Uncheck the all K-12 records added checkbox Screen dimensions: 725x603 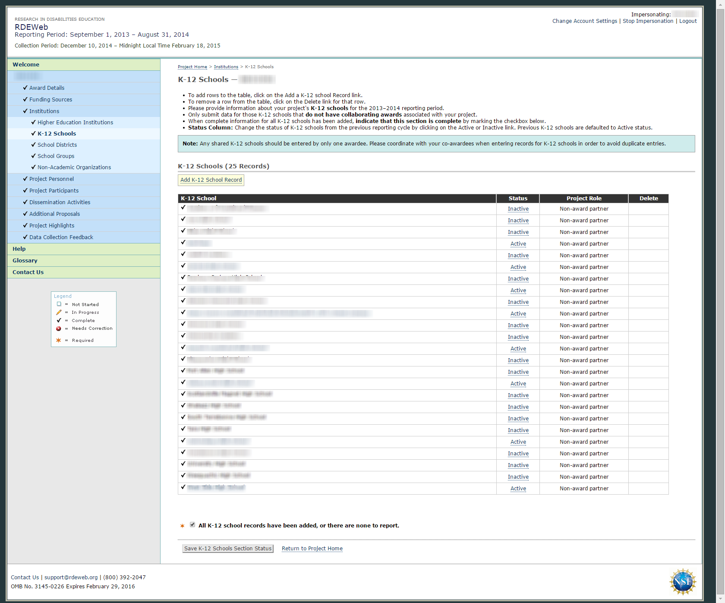click(x=192, y=525)
